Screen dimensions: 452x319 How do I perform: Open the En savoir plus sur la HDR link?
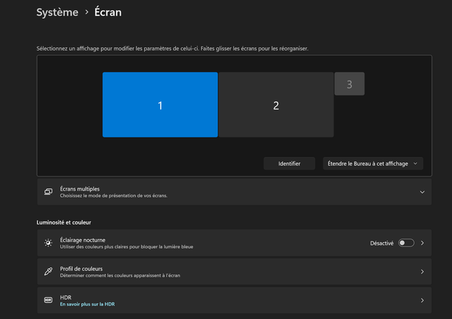(88, 304)
